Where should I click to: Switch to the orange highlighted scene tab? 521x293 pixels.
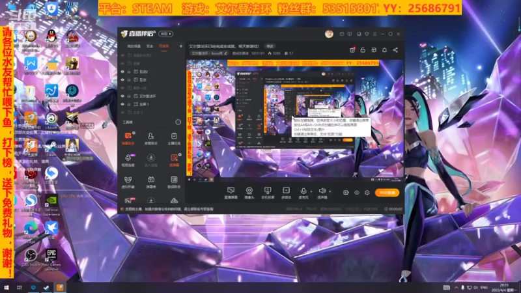[164, 46]
